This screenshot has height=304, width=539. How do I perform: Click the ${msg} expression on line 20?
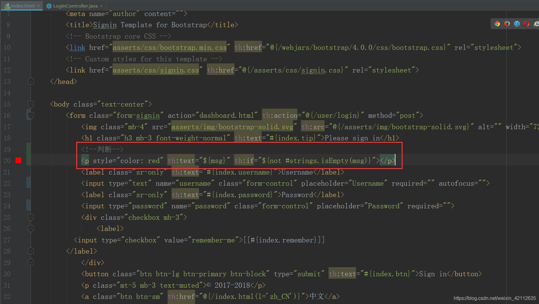(214, 161)
